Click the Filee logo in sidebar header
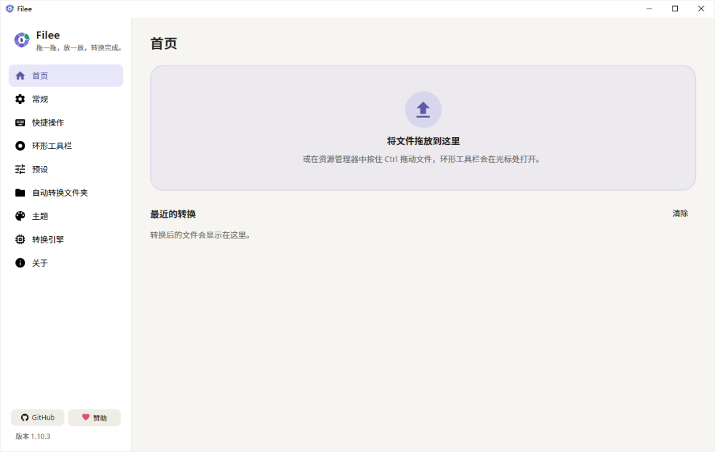 21,40
